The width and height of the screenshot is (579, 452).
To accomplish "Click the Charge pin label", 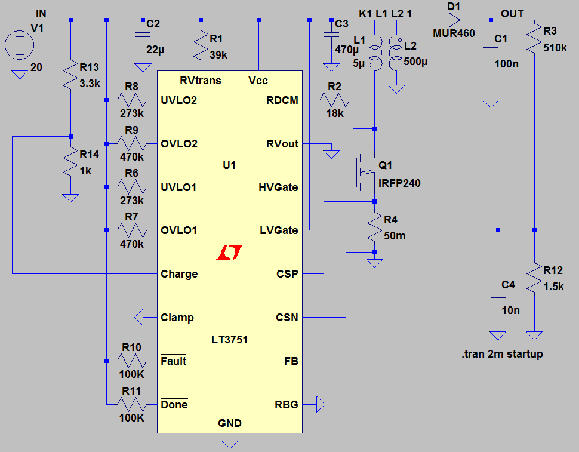I will [179, 274].
